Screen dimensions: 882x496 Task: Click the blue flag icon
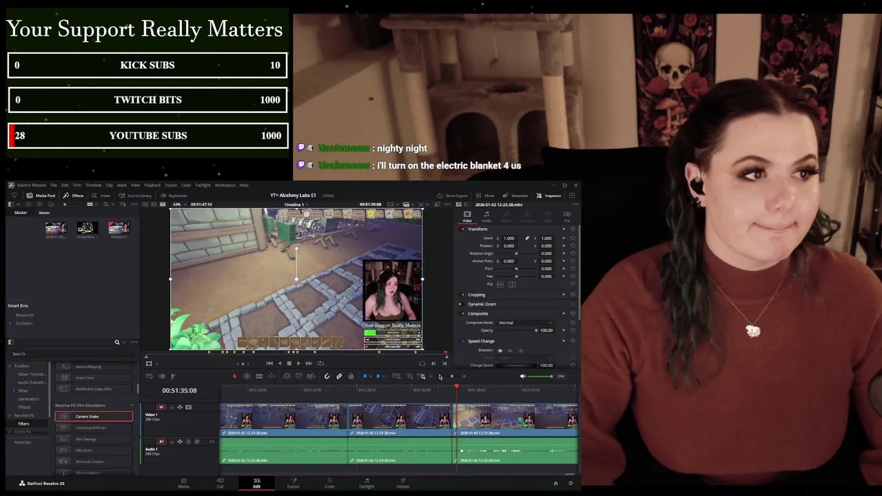pos(365,376)
